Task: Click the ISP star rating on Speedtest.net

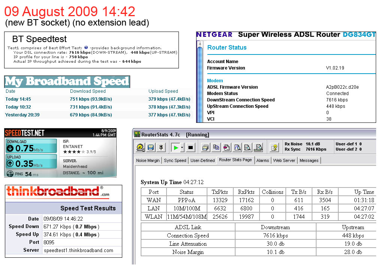Action: pyautogui.click(x=74, y=152)
